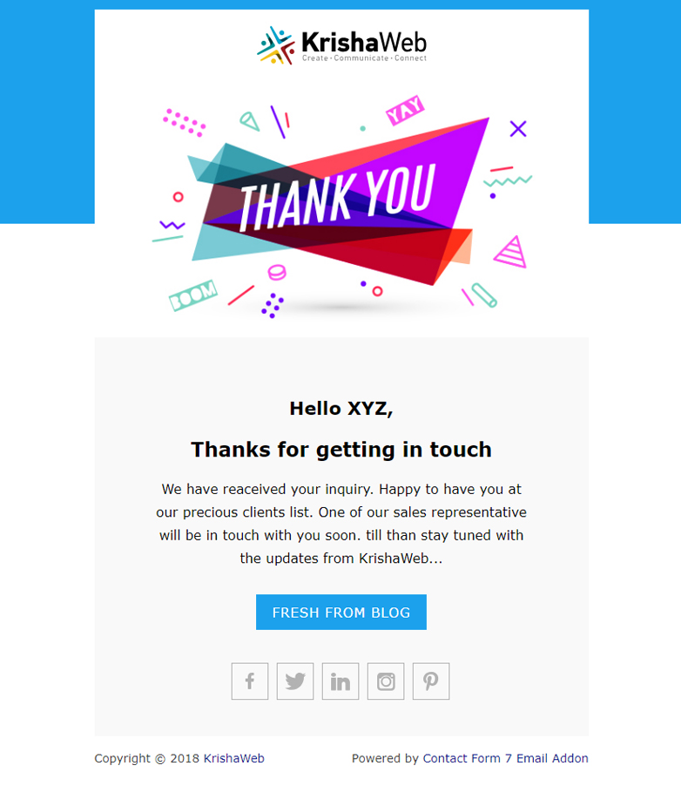Image resolution: width=681 pixels, height=786 pixels.
Task: Select the "Hello XYZ," greeting heading
Action: pyautogui.click(x=341, y=408)
